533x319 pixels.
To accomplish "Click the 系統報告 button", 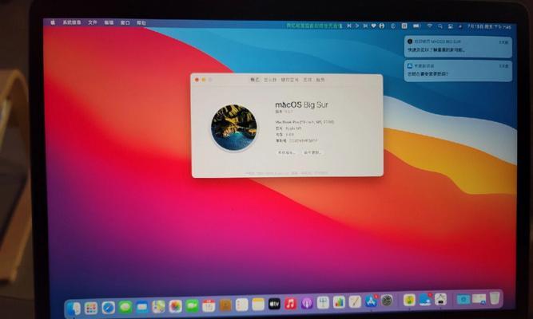I will pos(287,152).
